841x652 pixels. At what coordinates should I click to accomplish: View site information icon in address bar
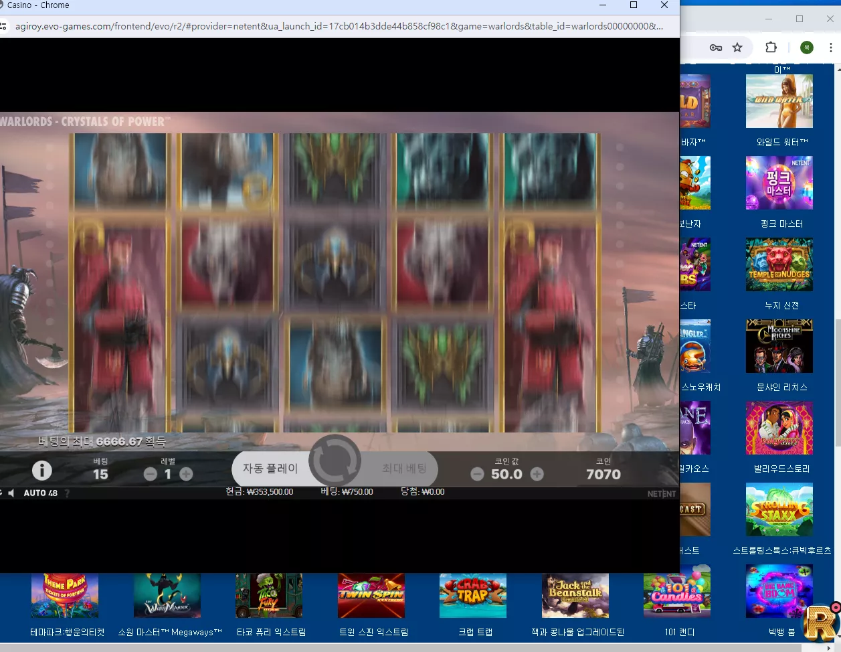pos(3,27)
